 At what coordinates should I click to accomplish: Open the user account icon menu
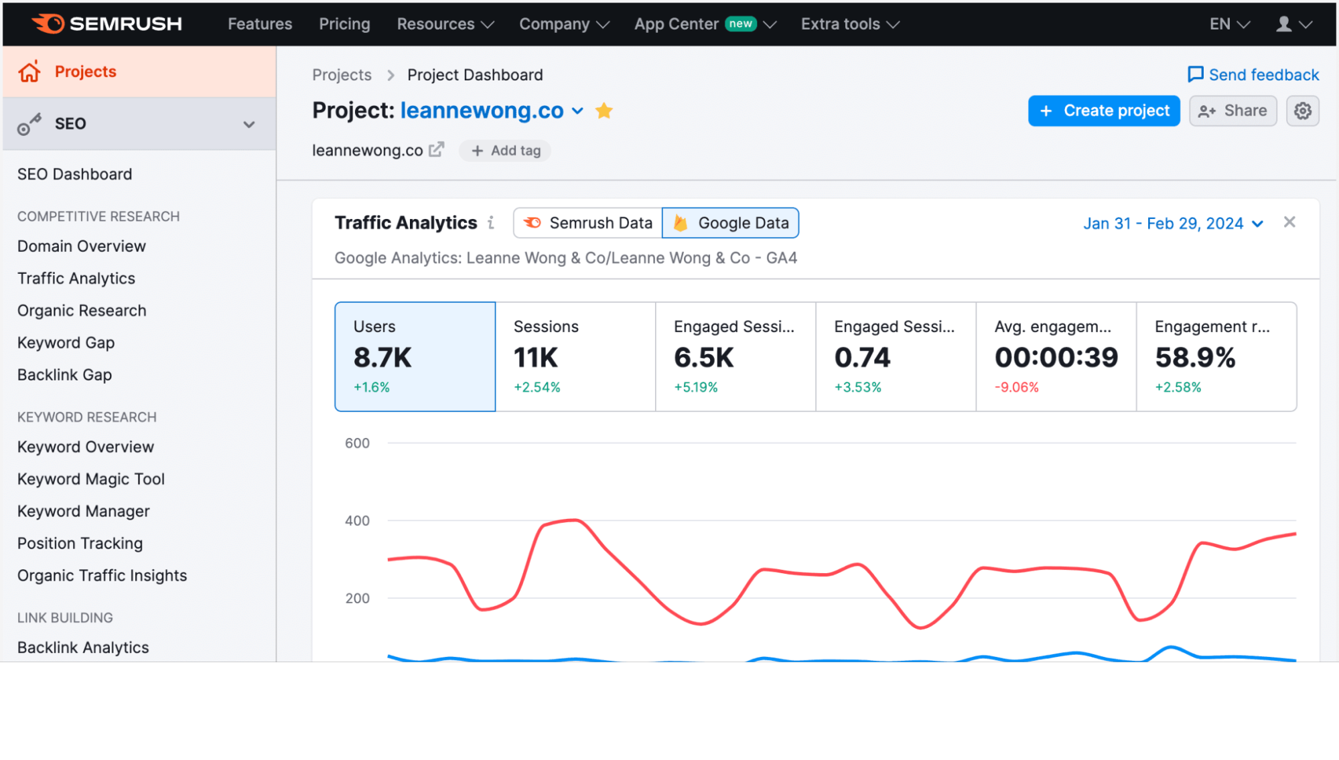(x=1293, y=24)
